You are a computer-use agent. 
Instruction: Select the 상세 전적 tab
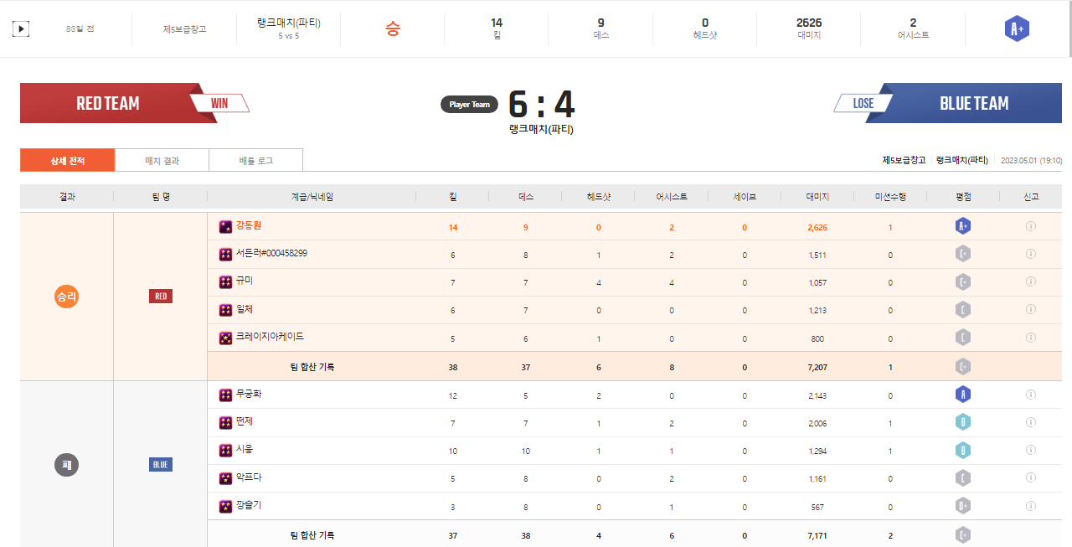(x=67, y=160)
